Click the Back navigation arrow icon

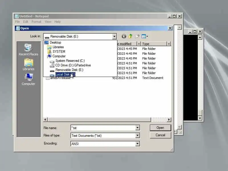124,36
